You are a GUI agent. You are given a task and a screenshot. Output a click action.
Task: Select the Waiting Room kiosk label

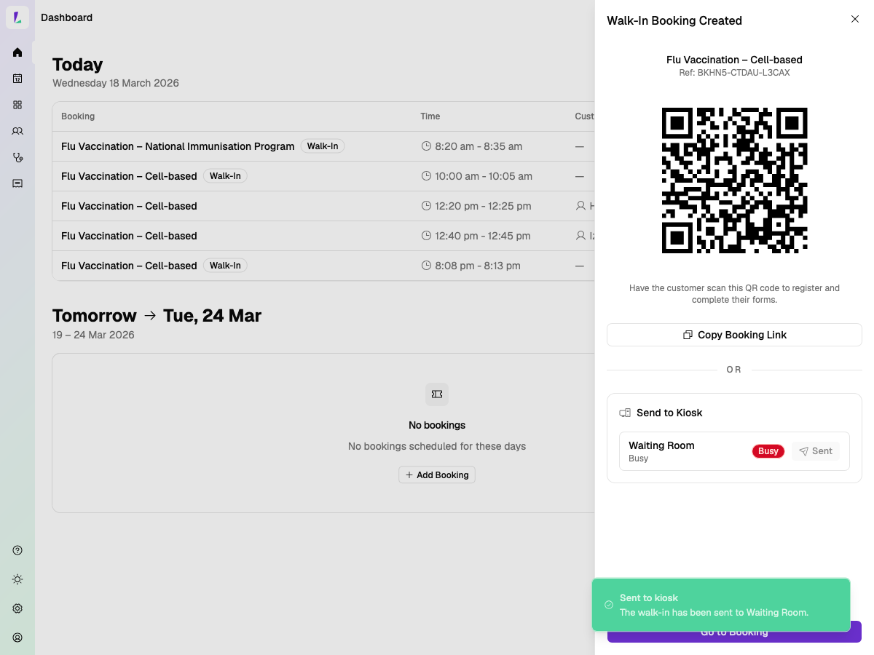pyautogui.click(x=661, y=445)
